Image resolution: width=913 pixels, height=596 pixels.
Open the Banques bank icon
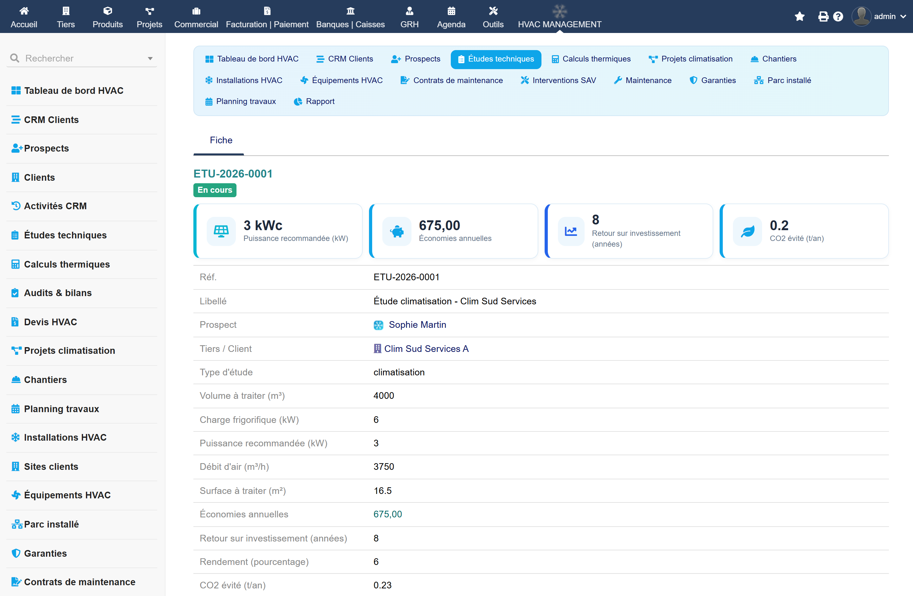pyautogui.click(x=351, y=11)
